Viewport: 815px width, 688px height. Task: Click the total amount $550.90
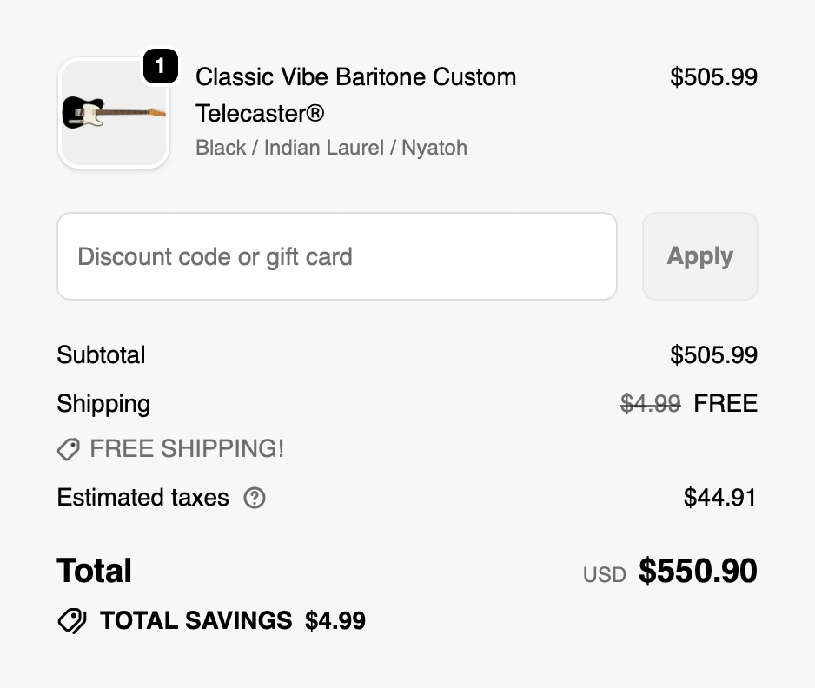pyautogui.click(x=698, y=571)
